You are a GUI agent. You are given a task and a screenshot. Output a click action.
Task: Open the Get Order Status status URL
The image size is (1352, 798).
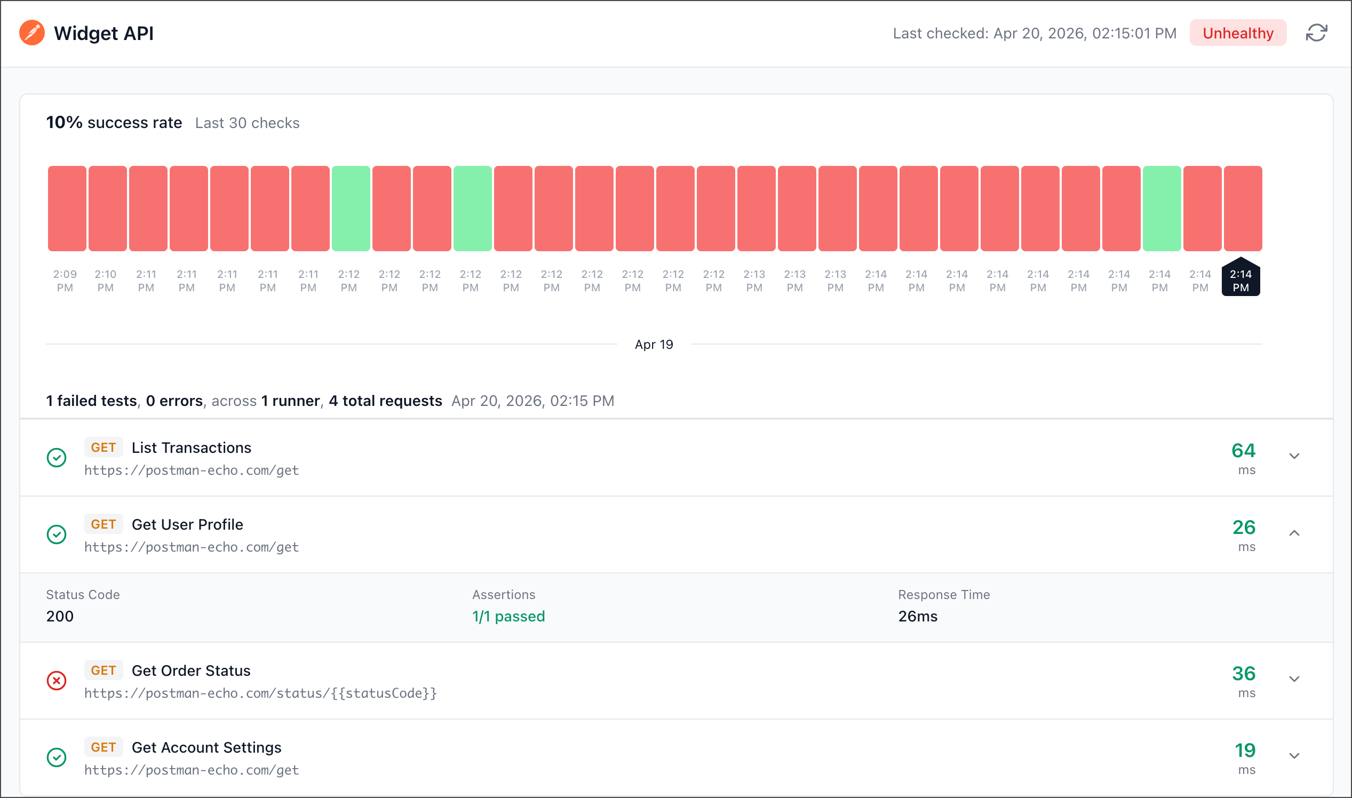(260, 693)
